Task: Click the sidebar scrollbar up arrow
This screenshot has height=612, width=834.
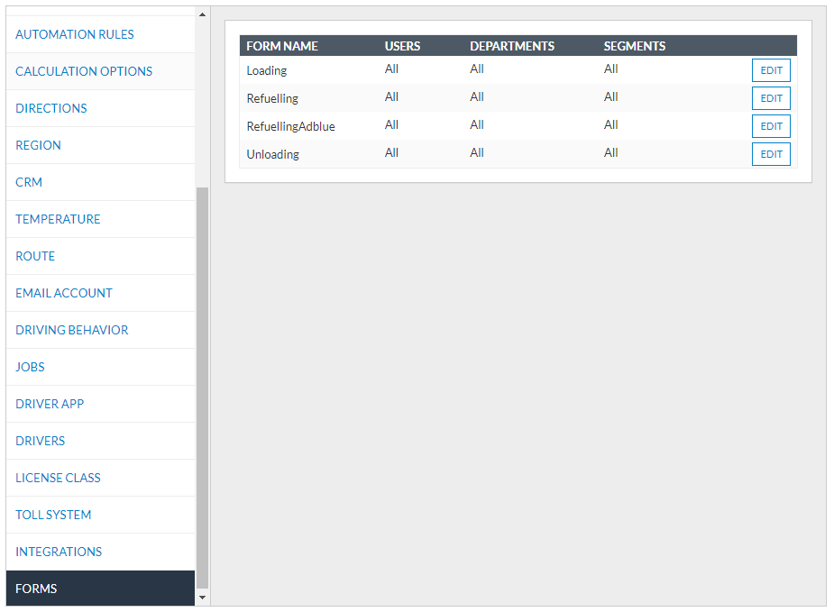Action: pos(202,14)
